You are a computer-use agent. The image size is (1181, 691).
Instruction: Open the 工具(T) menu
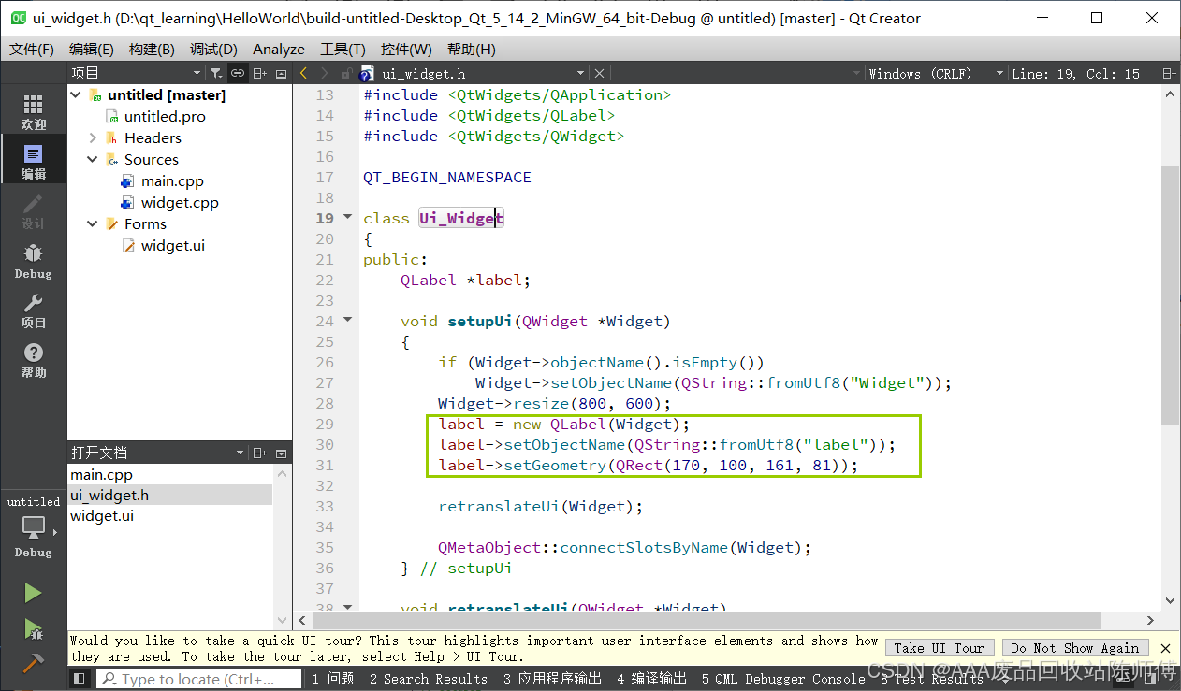[343, 49]
